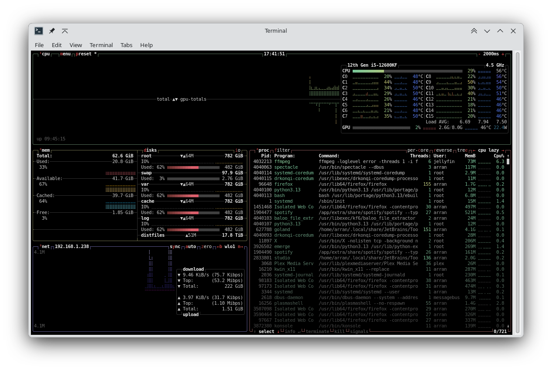Viewport: 552px width, 371px height.
Task: Toggle the disks display
Action: pyautogui.click(x=150, y=150)
